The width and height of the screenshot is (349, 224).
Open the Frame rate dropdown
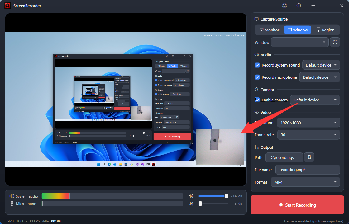point(308,135)
